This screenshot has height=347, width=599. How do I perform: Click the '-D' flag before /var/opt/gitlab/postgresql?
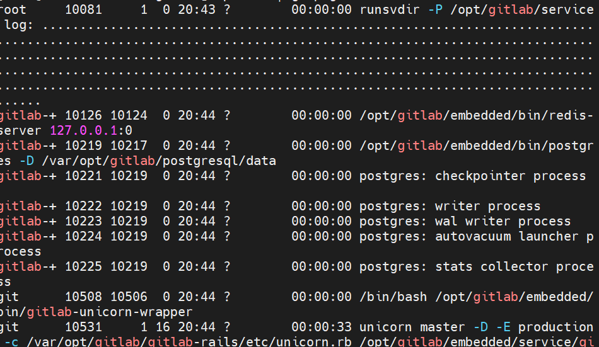tap(26, 161)
